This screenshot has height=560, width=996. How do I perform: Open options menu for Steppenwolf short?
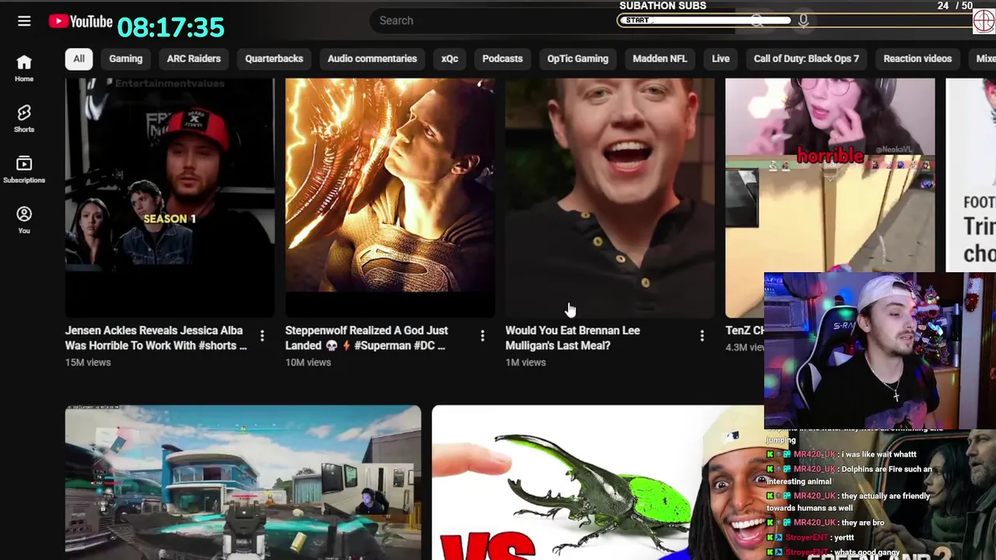tap(482, 336)
